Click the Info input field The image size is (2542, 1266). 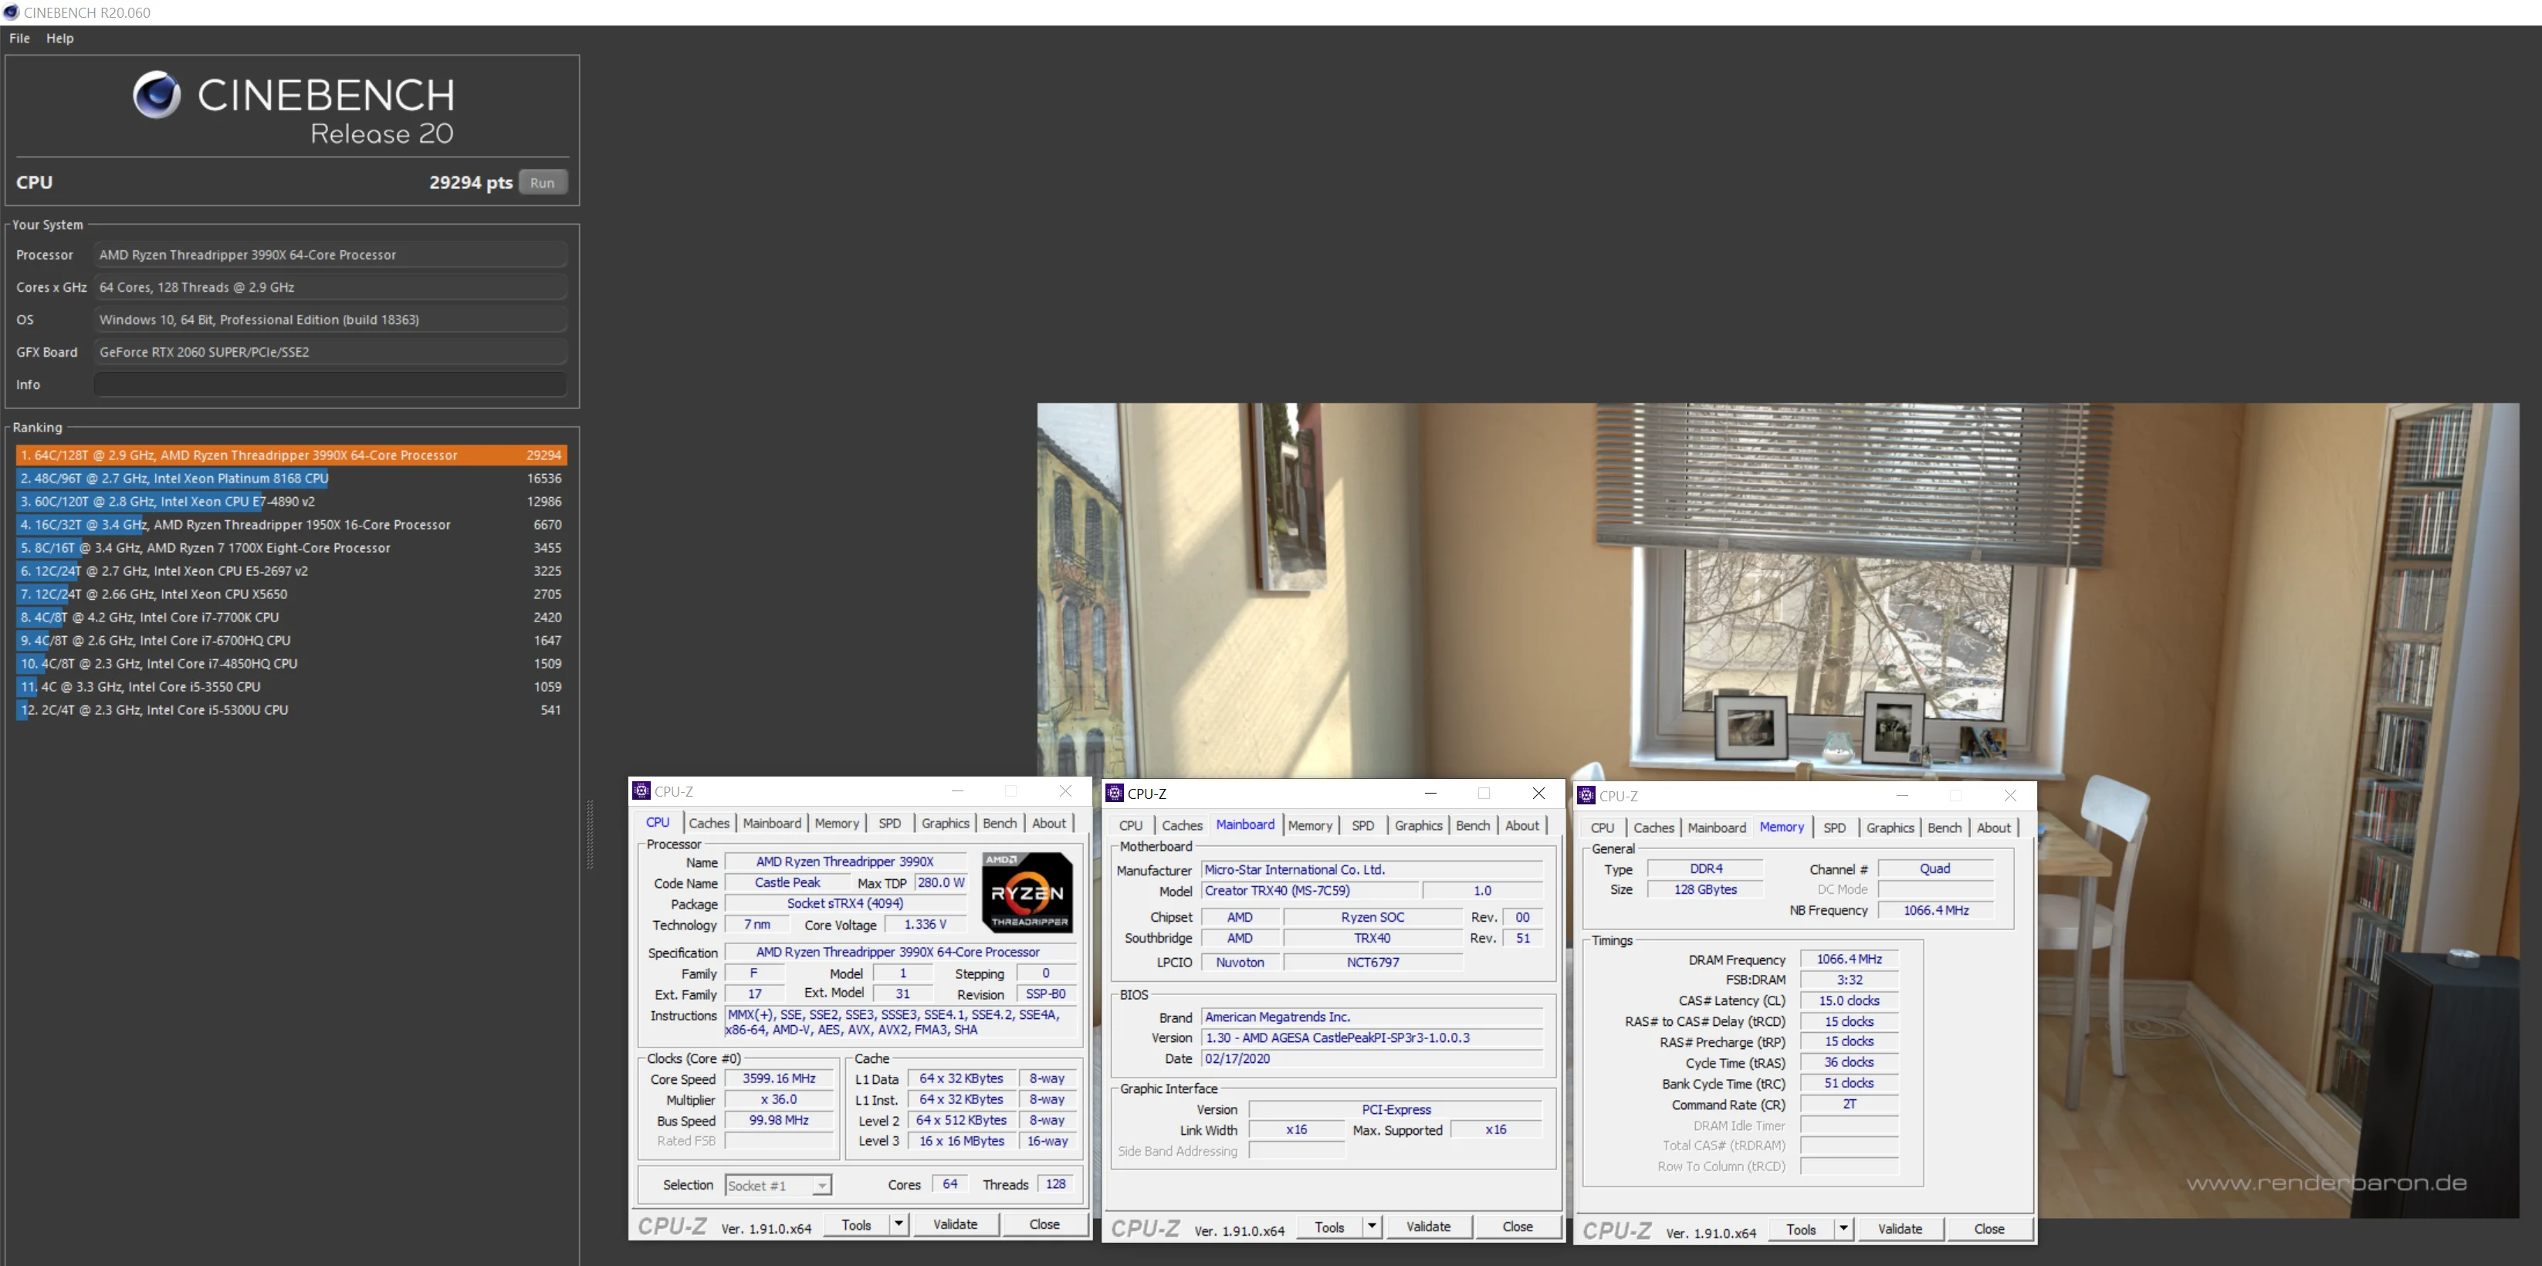coord(330,384)
